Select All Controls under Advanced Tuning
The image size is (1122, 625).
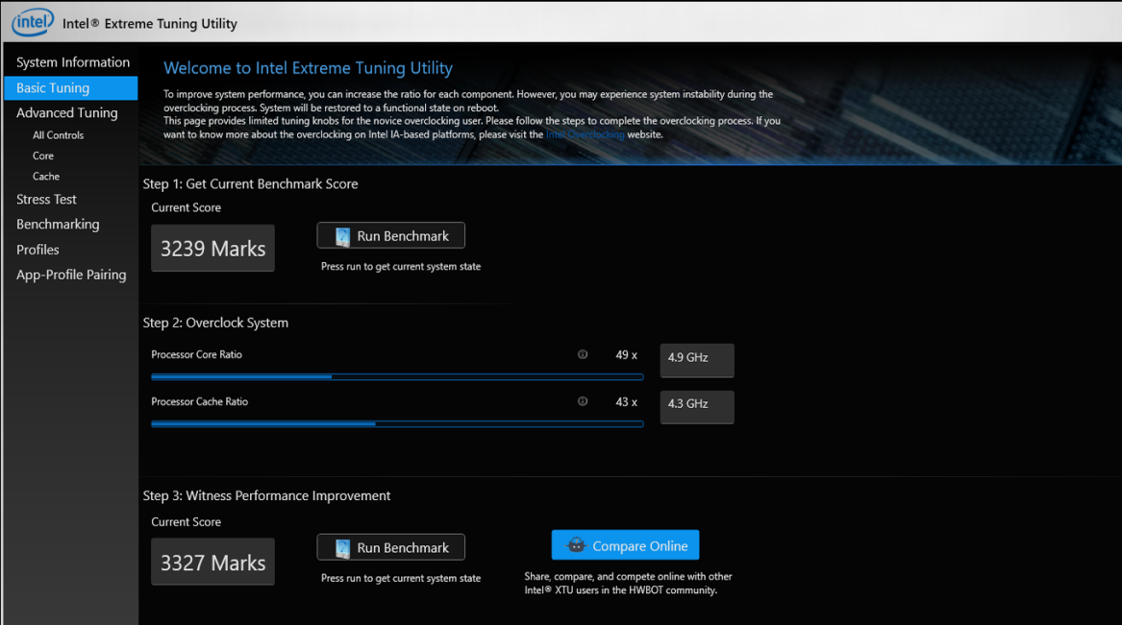(59, 134)
